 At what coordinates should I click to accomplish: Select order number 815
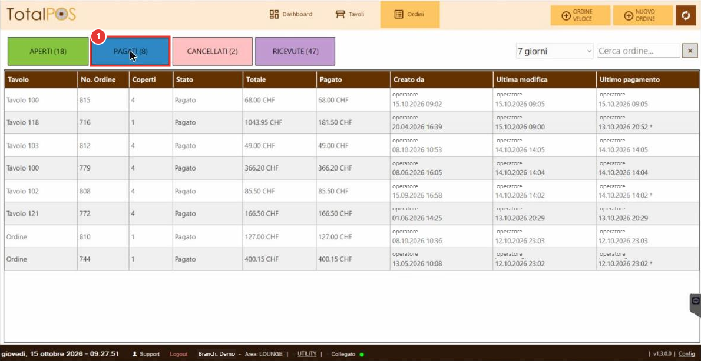point(85,100)
